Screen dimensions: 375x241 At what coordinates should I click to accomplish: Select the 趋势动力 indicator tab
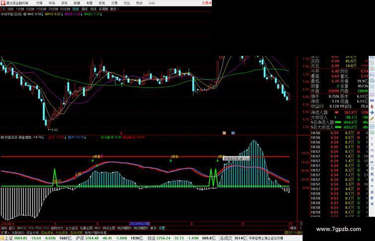(x=57, y=228)
